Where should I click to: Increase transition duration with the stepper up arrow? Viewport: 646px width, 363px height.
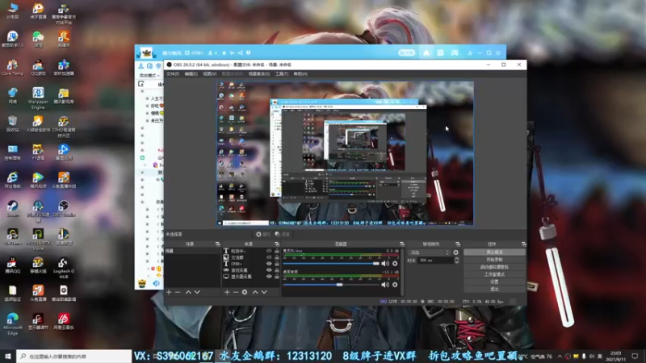coord(456,259)
